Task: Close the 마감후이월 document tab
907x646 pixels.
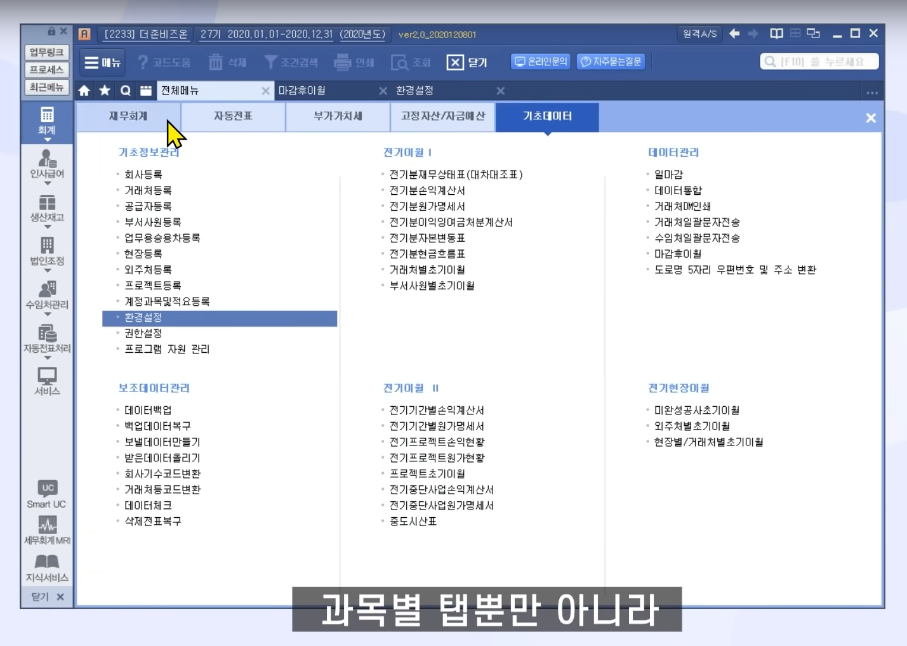Action: coord(383,91)
